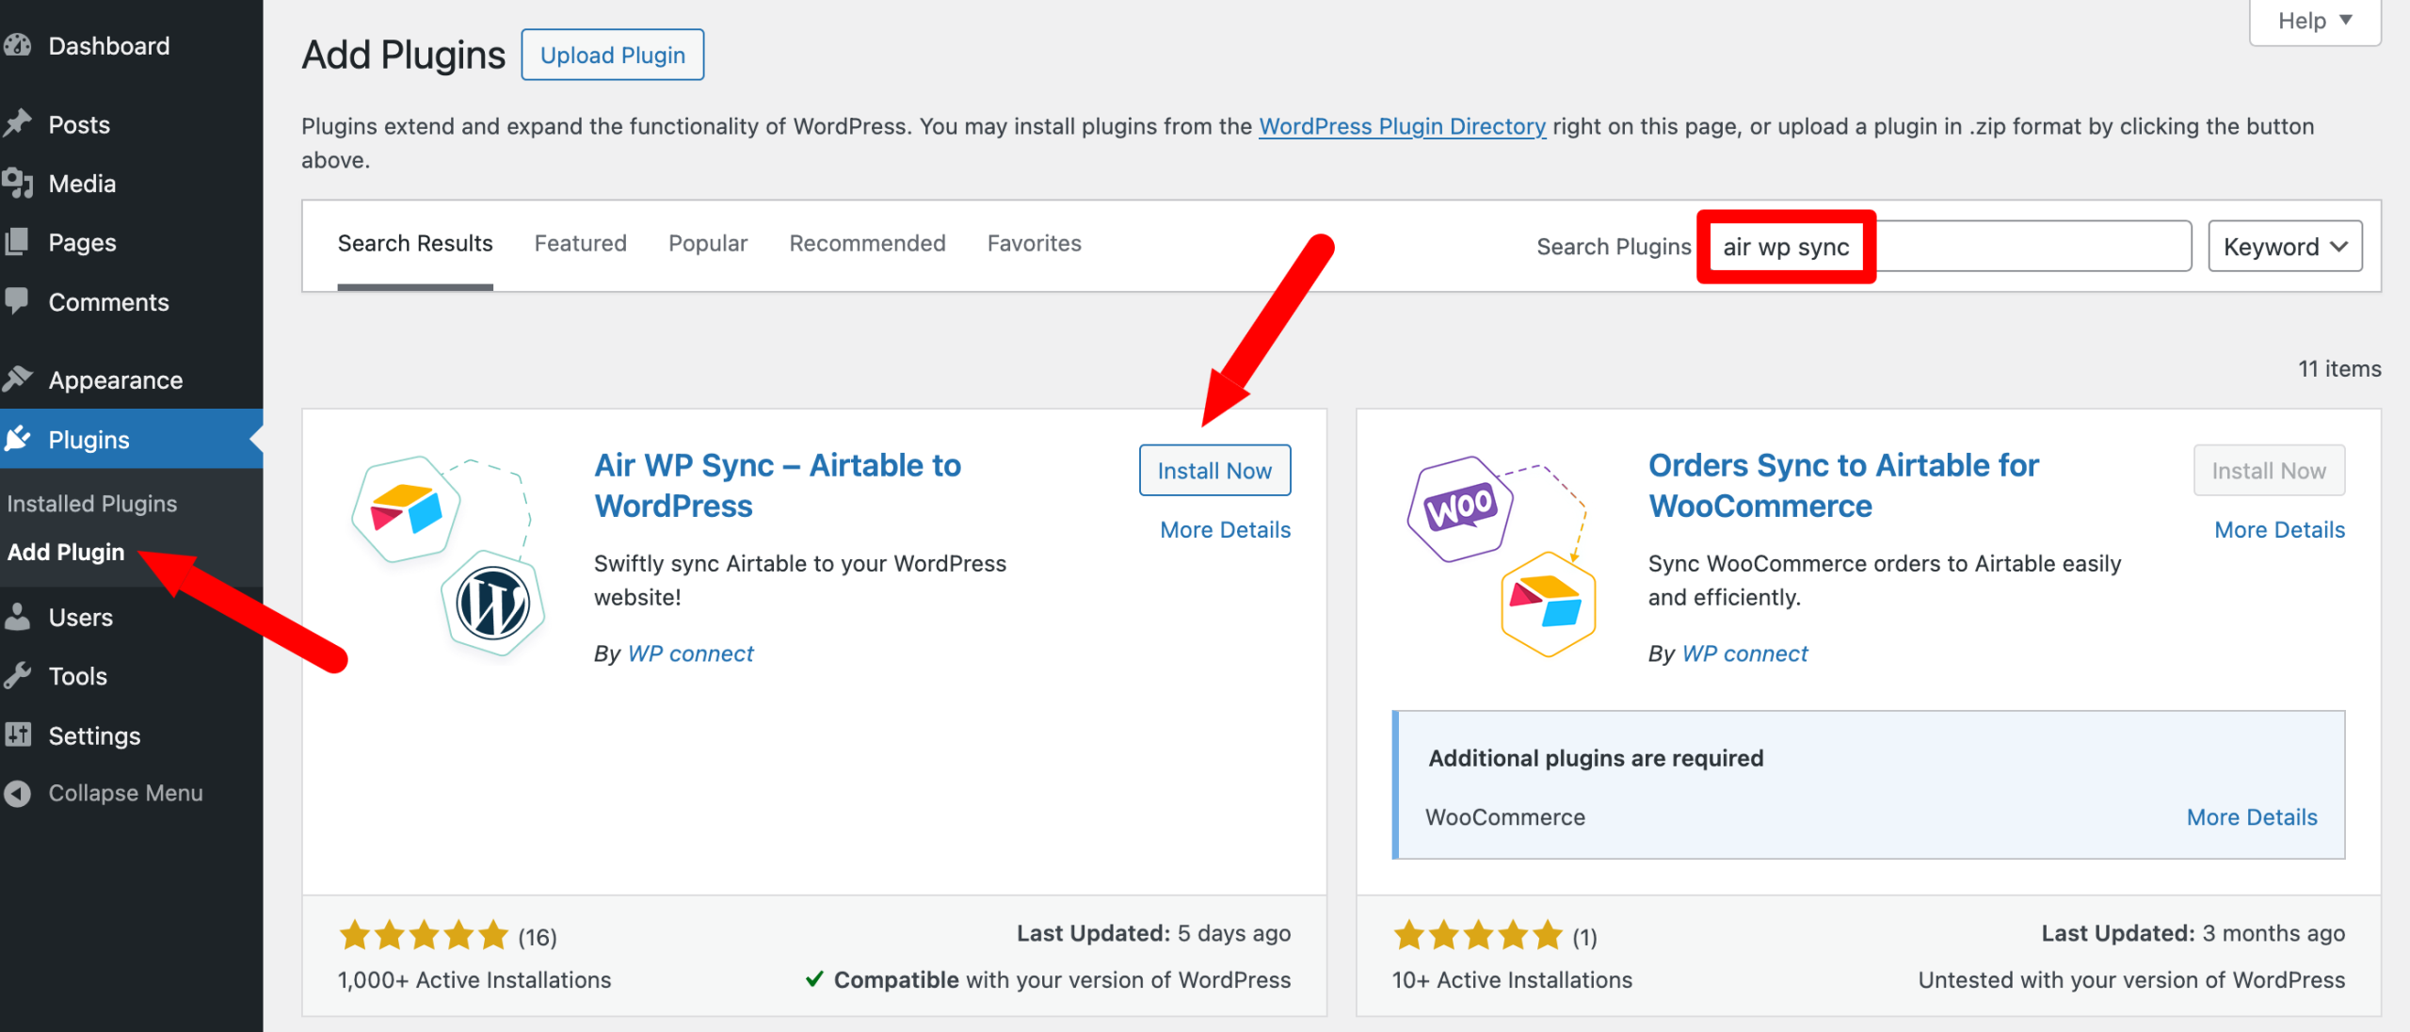Click the '11 items' count text

tap(2339, 368)
